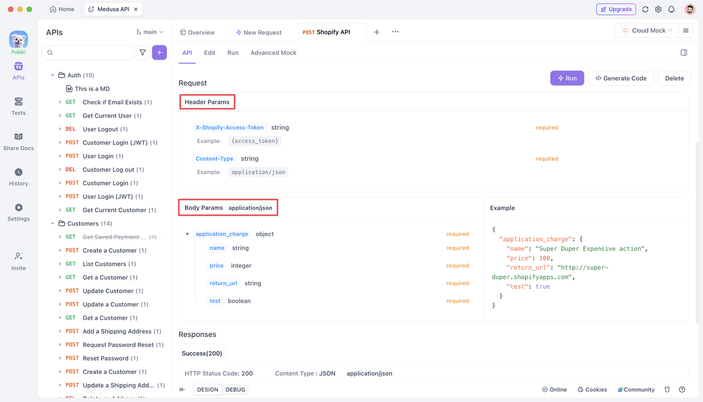Click the price body parameter
Viewport: 703px width, 402px height.
click(x=216, y=266)
